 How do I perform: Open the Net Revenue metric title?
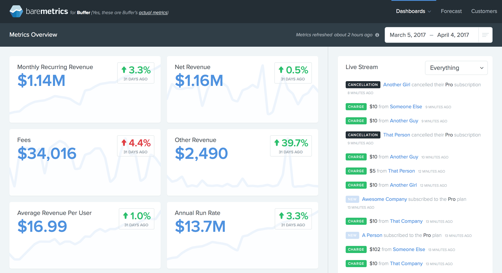pyautogui.click(x=193, y=67)
